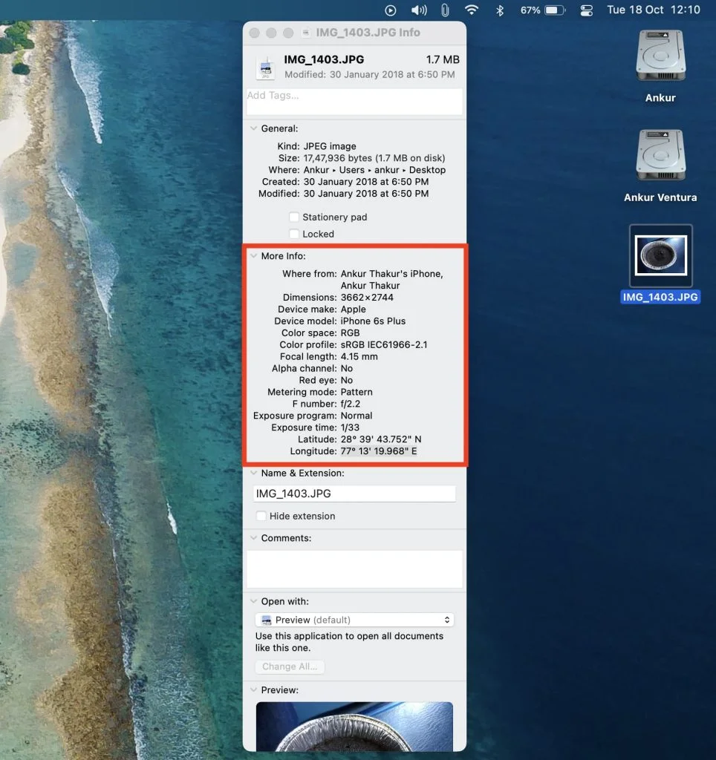The height and width of the screenshot is (760, 716).
Task: Click the Focal length value 4.15 mm
Action: (x=359, y=356)
